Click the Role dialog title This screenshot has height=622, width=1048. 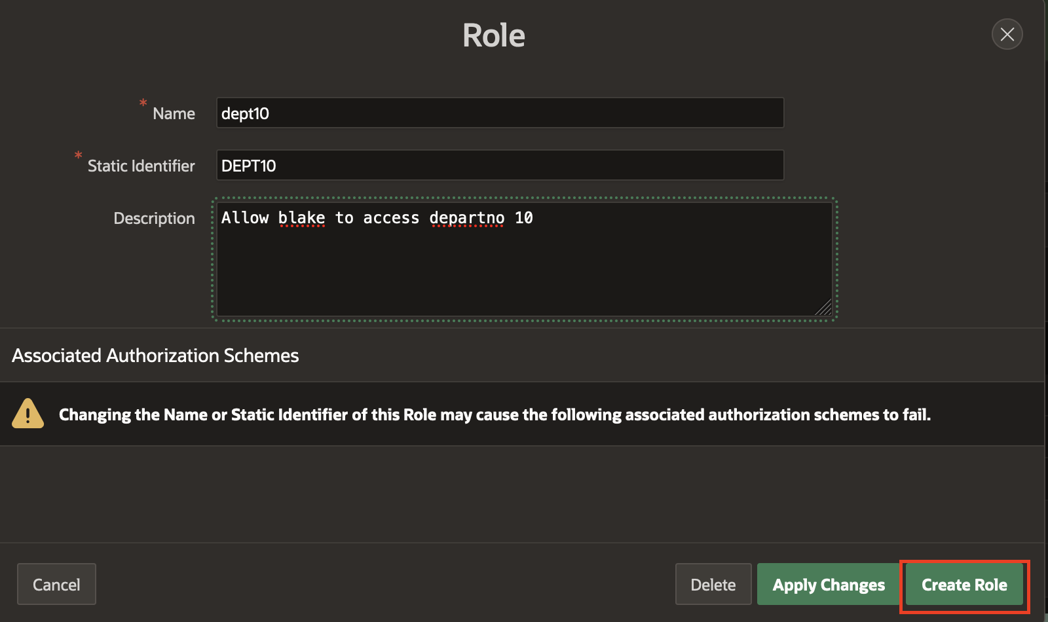(x=493, y=35)
